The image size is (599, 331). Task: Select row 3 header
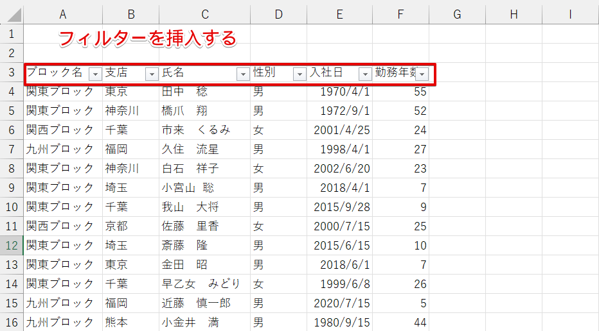(12, 72)
